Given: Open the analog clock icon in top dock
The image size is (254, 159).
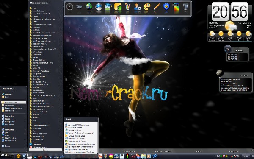Looking at the screenshot, I should (x=70, y=7).
